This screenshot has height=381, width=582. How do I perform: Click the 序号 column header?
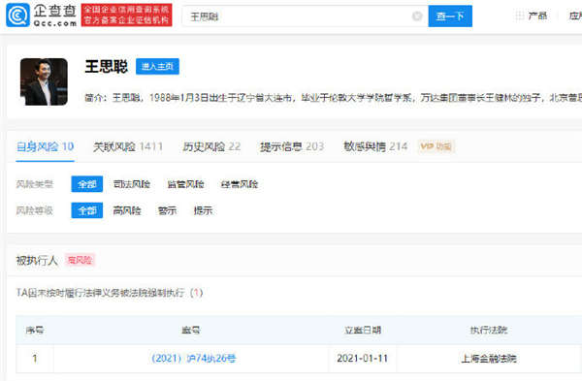pos(35,330)
